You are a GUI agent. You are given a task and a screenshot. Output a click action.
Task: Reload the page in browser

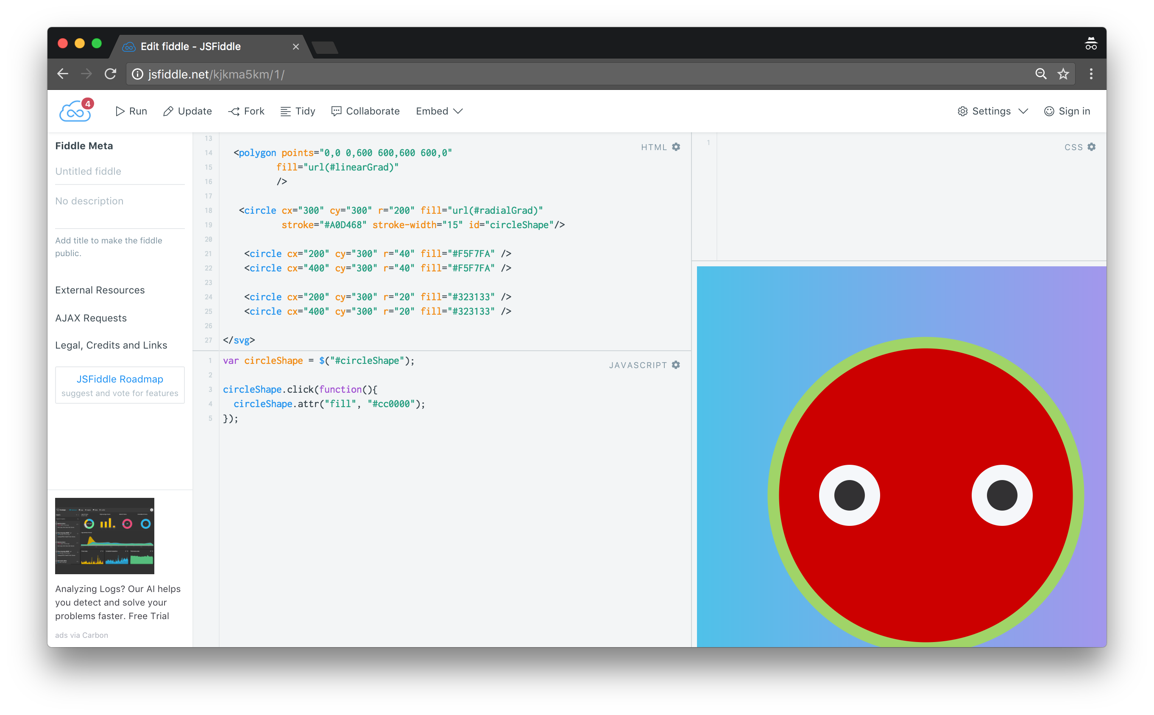point(110,74)
